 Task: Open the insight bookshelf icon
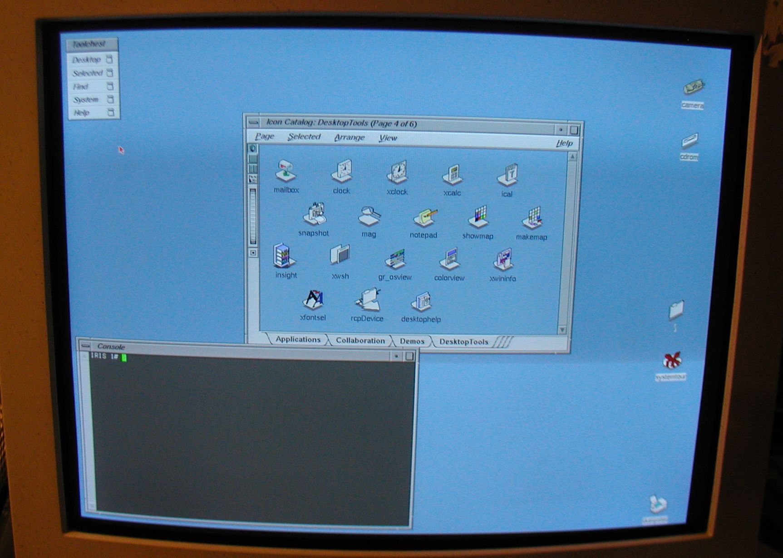tap(285, 255)
